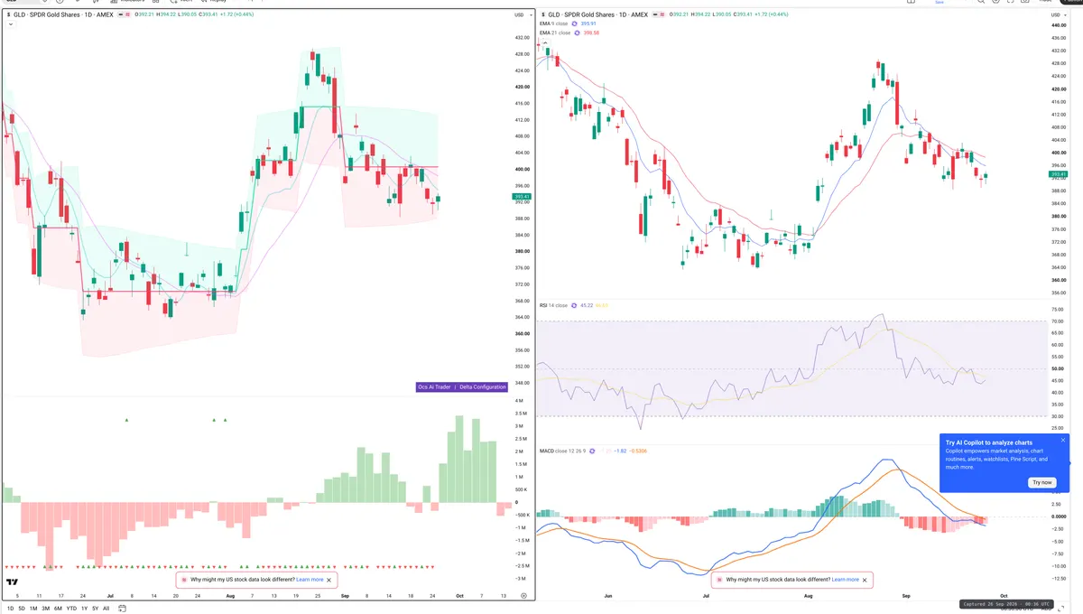This screenshot has height=614, width=1083.
Task: Click Learn more link in right chart notice
Action: tap(846, 580)
